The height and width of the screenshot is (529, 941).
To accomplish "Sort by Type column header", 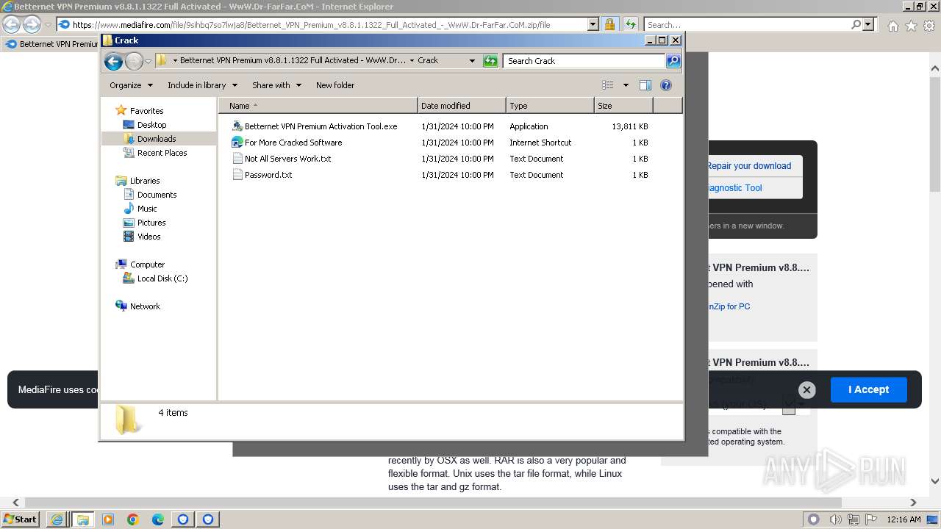I will 550,106.
